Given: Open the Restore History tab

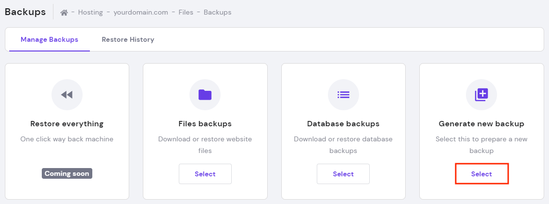Looking at the screenshot, I should 128,40.
